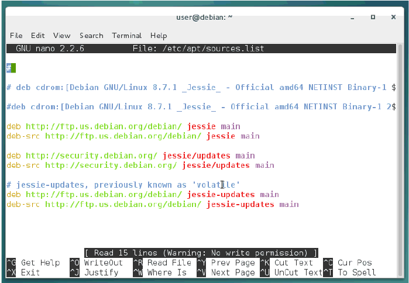This screenshot has height=283, width=409.
Task: Close the user@debian terminal window
Action: [x=394, y=17]
